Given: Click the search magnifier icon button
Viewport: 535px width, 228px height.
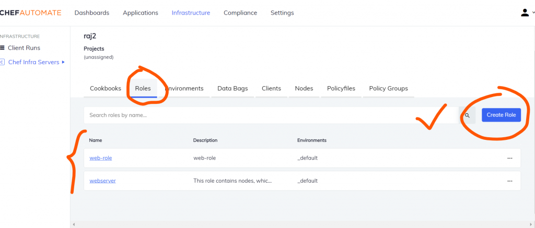Looking at the screenshot, I should pyautogui.click(x=467, y=115).
